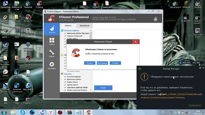Switch to the Windows tab
The width and height of the screenshot is (205, 115).
pyautogui.click(x=68, y=26)
